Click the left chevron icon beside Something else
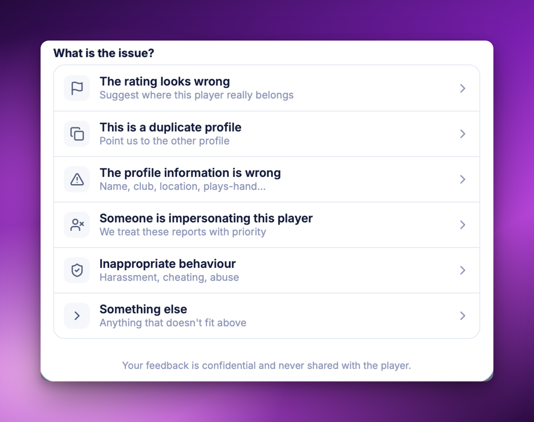The width and height of the screenshot is (534, 422). [77, 316]
